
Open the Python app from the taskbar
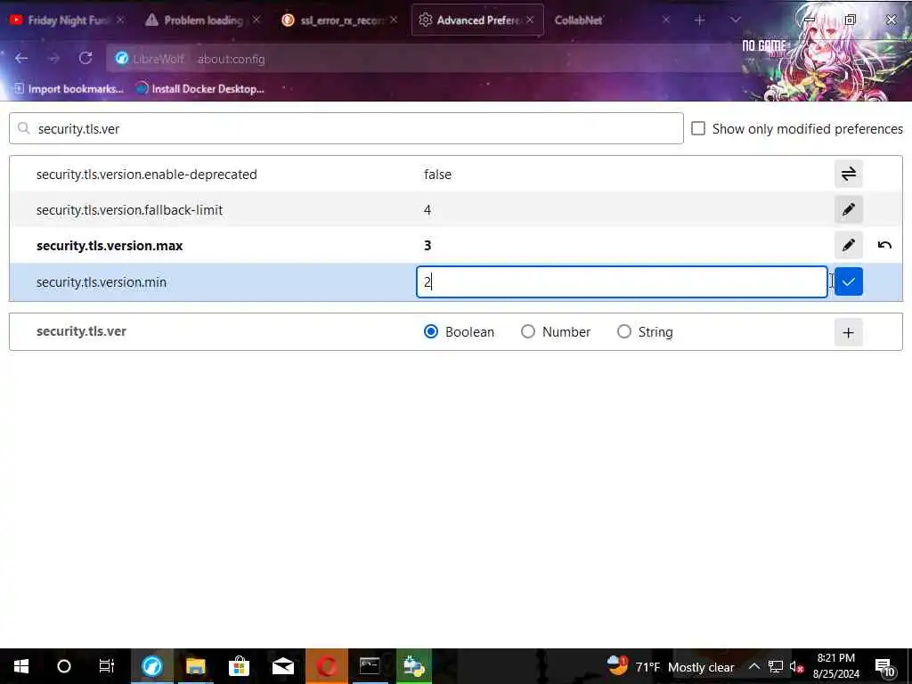413,666
